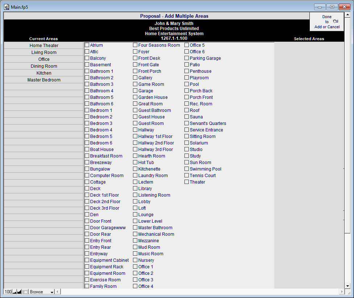Click the Done arrow icon
The height and width of the screenshot is (298, 354).
coord(336,21)
